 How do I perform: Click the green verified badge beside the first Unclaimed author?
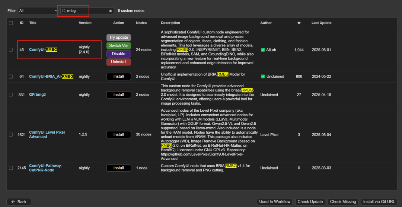click(262, 76)
